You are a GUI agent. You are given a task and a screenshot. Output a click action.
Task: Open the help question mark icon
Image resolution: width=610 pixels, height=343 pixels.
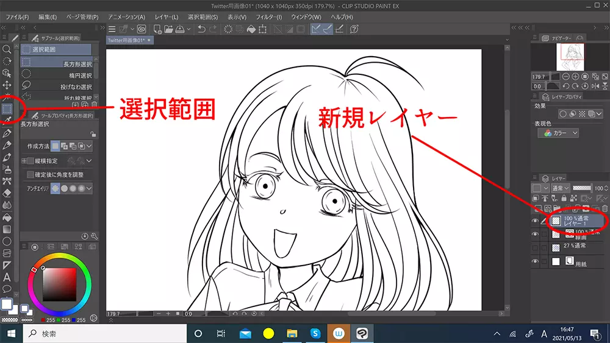pyautogui.click(x=354, y=29)
